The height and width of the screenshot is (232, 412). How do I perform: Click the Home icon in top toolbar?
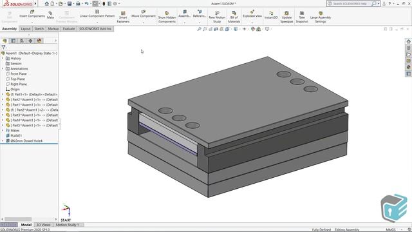point(46,4)
